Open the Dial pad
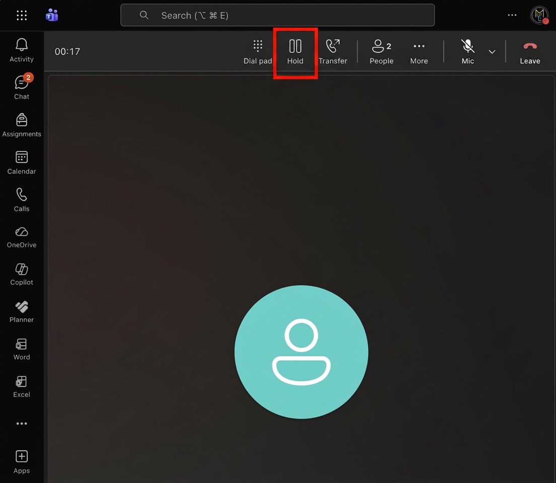This screenshot has width=556, height=483. pos(258,52)
